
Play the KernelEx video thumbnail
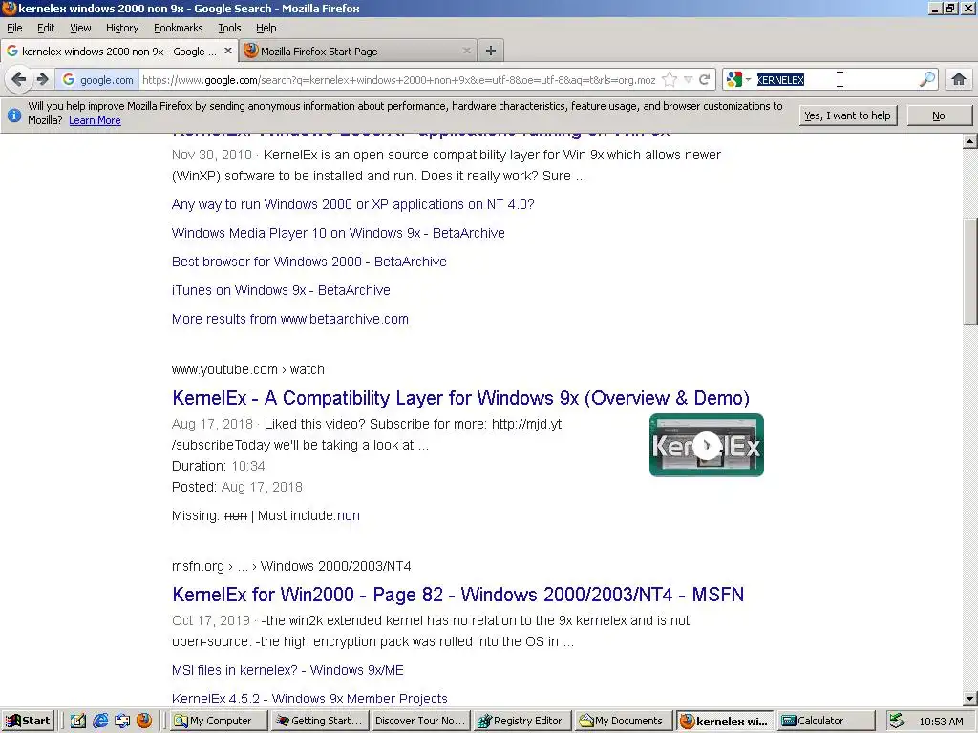click(x=707, y=445)
